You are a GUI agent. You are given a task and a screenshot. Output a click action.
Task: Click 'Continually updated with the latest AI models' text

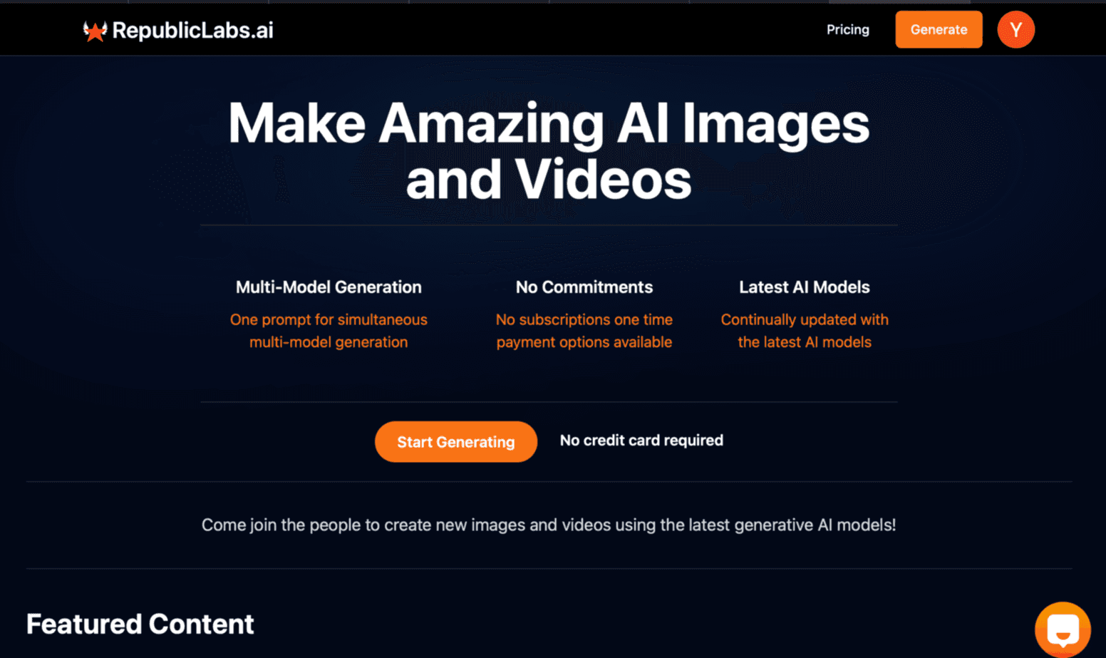coord(804,331)
